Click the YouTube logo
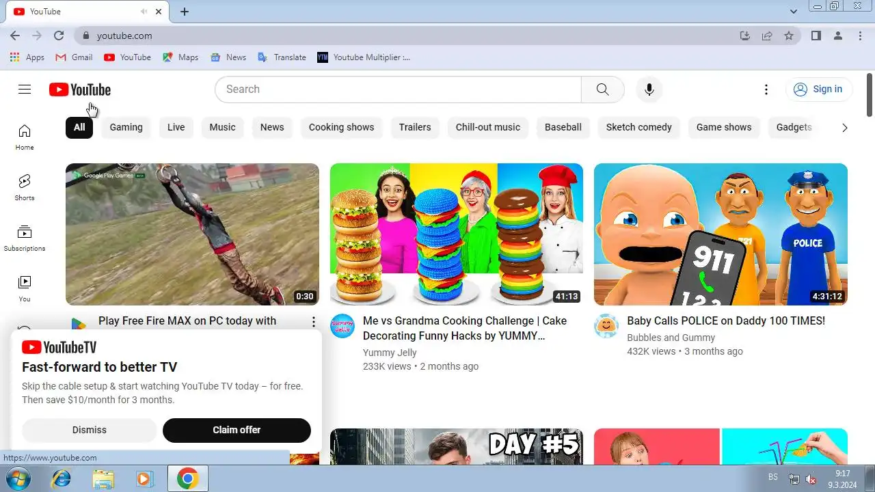 (x=79, y=90)
